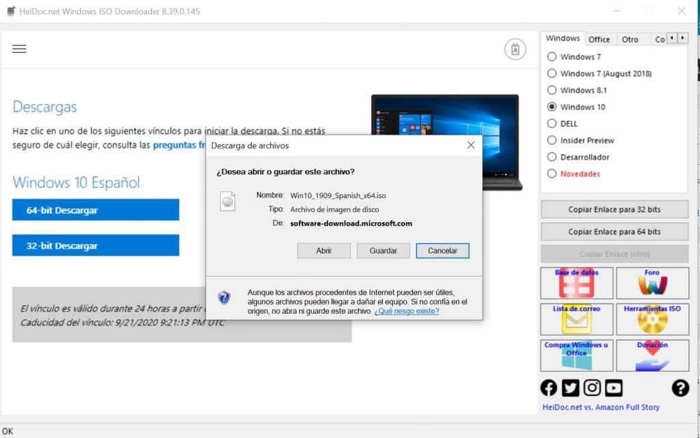Click the 64-bit Descargar button
This screenshot has width=700, height=438.
96,210
